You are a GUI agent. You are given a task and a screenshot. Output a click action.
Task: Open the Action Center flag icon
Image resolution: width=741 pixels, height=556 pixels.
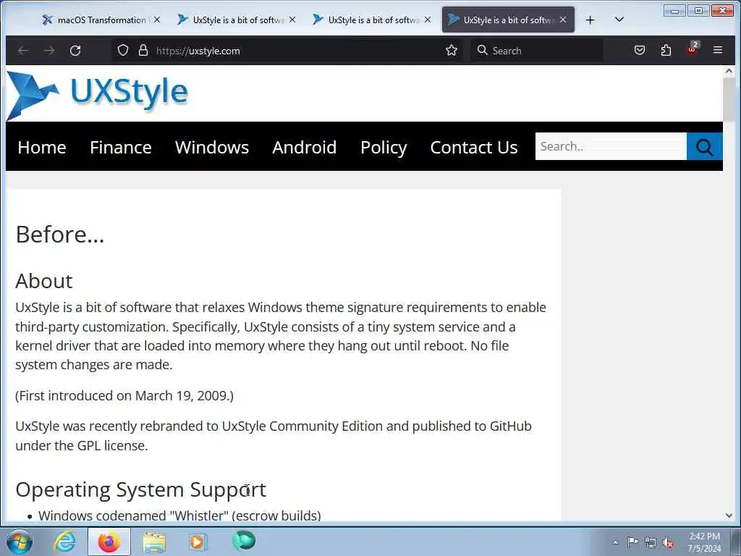(632, 542)
